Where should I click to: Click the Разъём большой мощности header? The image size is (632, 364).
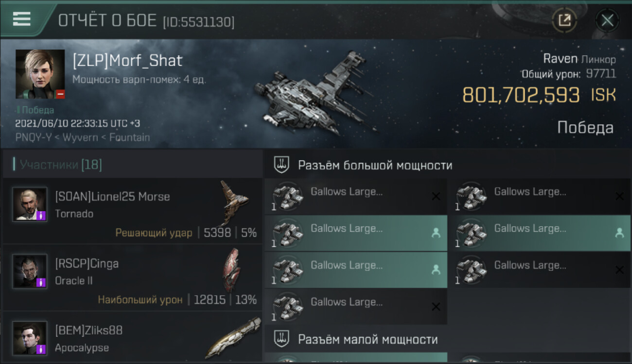click(x=375, y=165)
